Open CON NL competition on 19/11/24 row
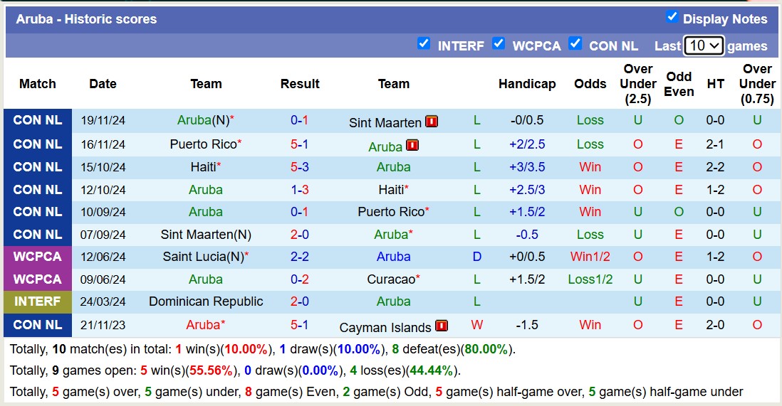The height and width of the screenshot is (406, 782). coord(37,120)
